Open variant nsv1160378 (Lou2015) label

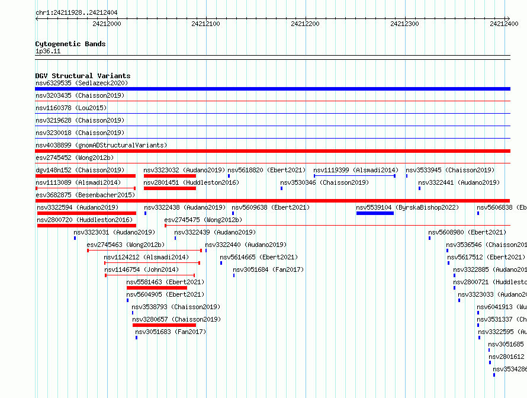coord(71,108)
